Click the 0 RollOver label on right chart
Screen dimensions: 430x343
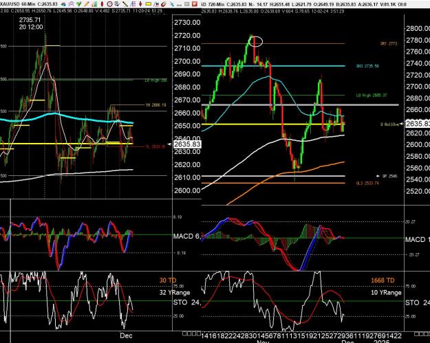[389, 124]
